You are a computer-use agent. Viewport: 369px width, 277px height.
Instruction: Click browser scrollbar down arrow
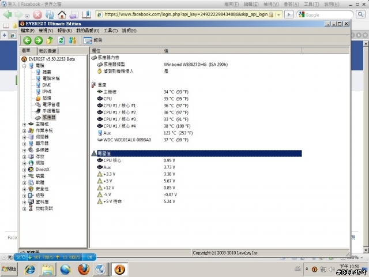(366, 250)
